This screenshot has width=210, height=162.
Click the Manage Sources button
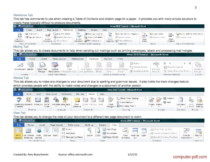pyautogui.click(x=94, y=34)
